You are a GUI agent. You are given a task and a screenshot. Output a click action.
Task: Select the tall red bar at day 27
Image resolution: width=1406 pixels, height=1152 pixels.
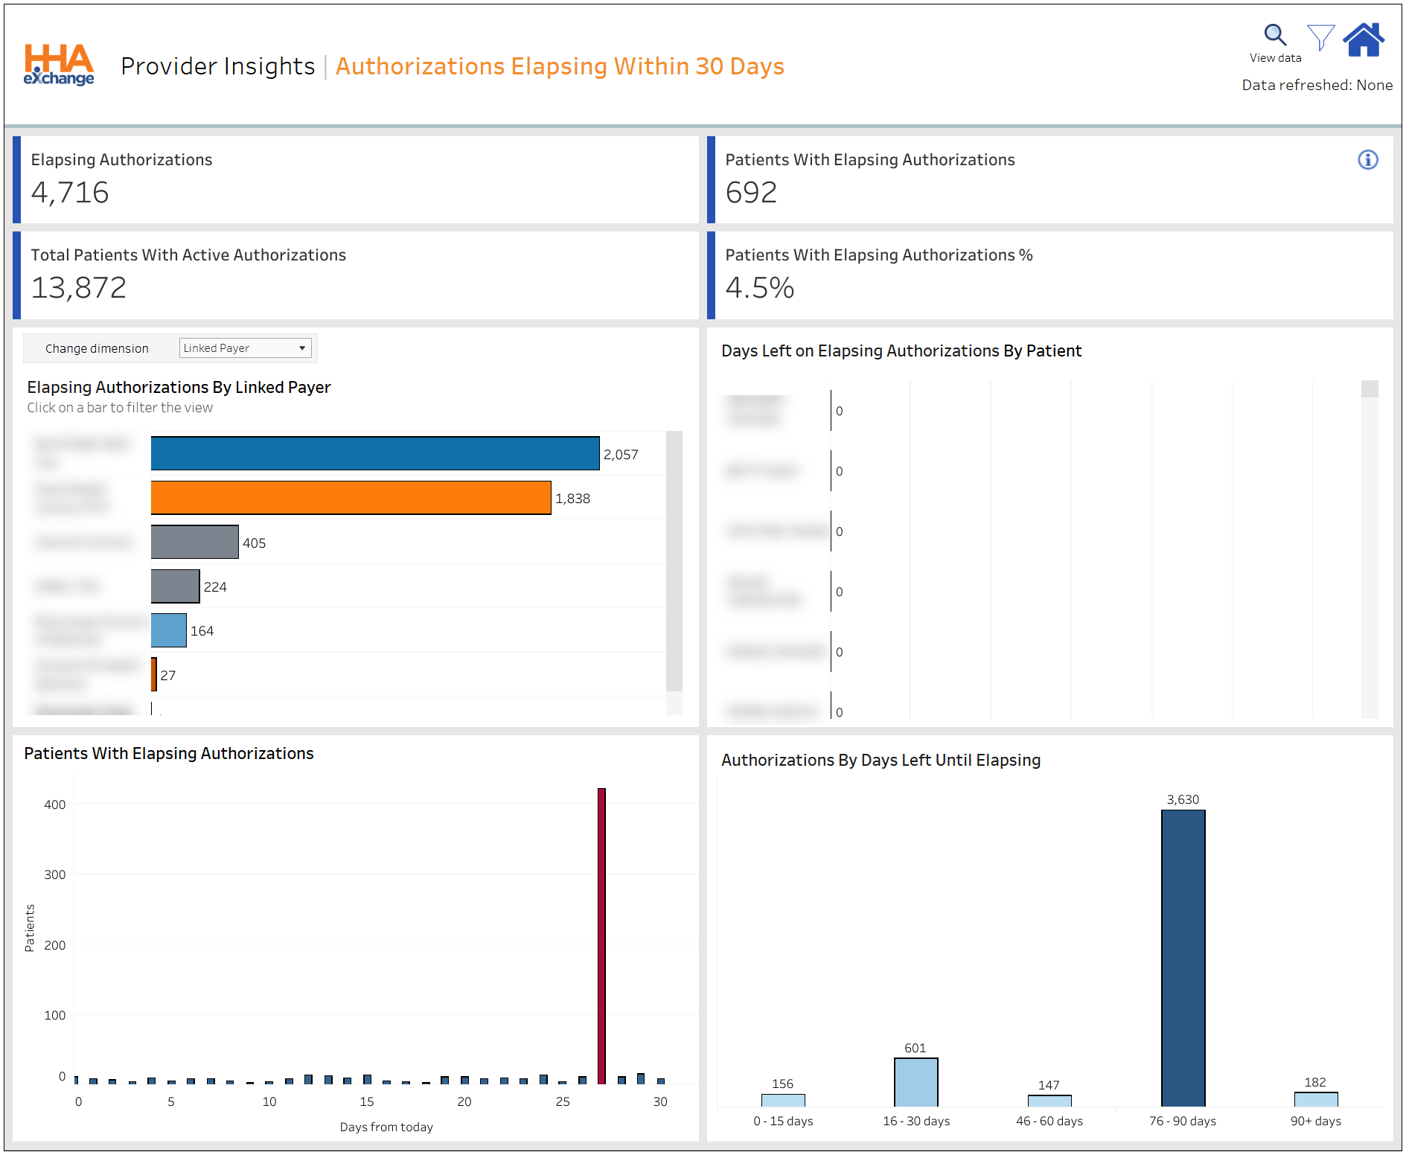[x=601, y=935]
